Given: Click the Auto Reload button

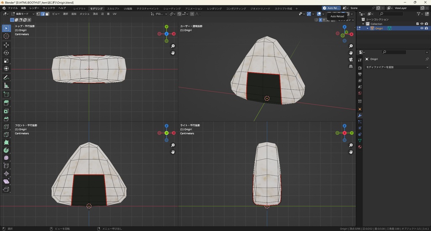Looking at the screenshot, I should click(331, 8).
